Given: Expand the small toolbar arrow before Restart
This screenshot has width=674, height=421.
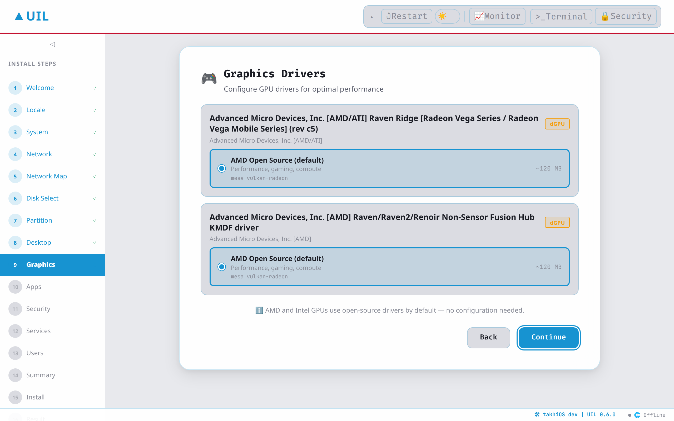Looking at the screenshot, I should [371, 17].
